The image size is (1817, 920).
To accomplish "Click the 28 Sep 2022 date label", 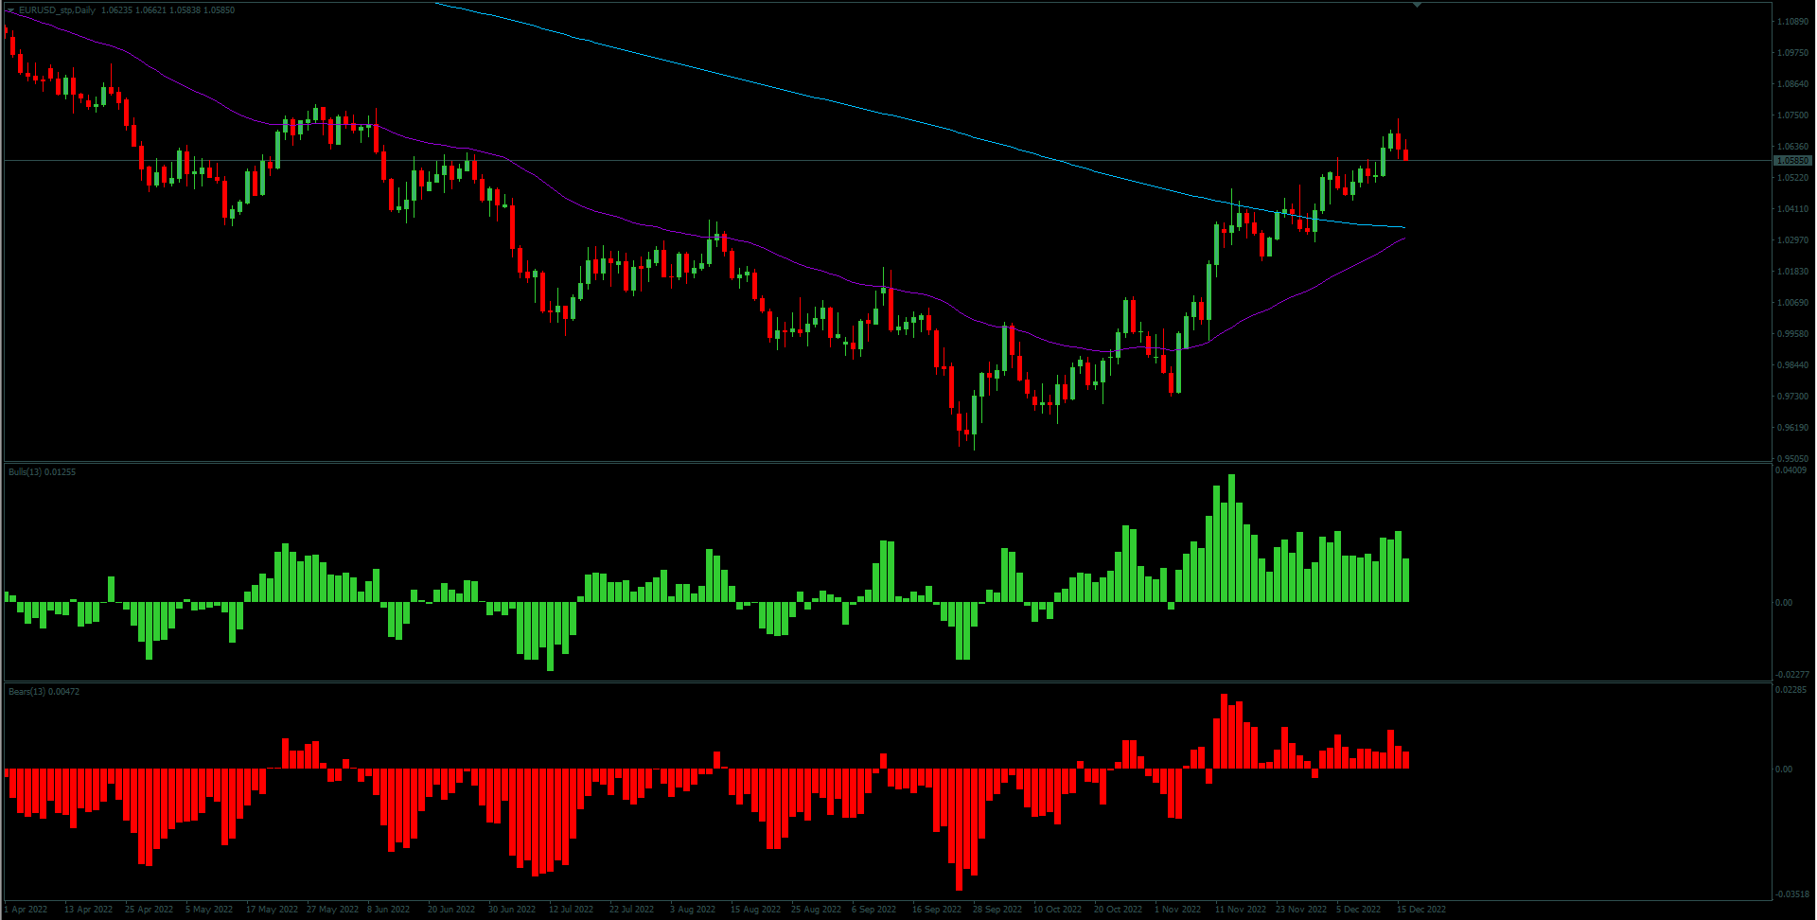I will coord(997,910).
